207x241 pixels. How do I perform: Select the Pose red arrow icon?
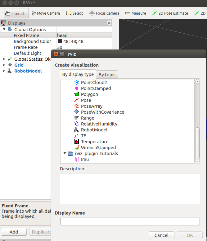point(77,100)
